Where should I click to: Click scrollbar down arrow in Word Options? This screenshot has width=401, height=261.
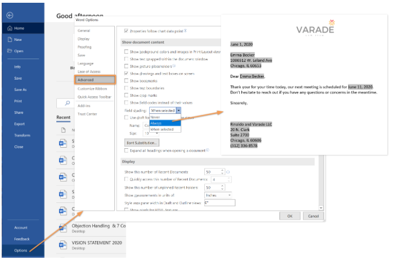[x=321, y=208]
